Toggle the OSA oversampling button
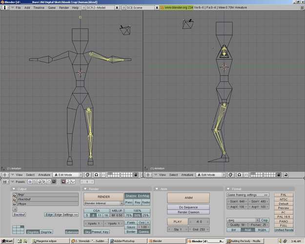This screenshot has width=305, height=244. point(97,211)
